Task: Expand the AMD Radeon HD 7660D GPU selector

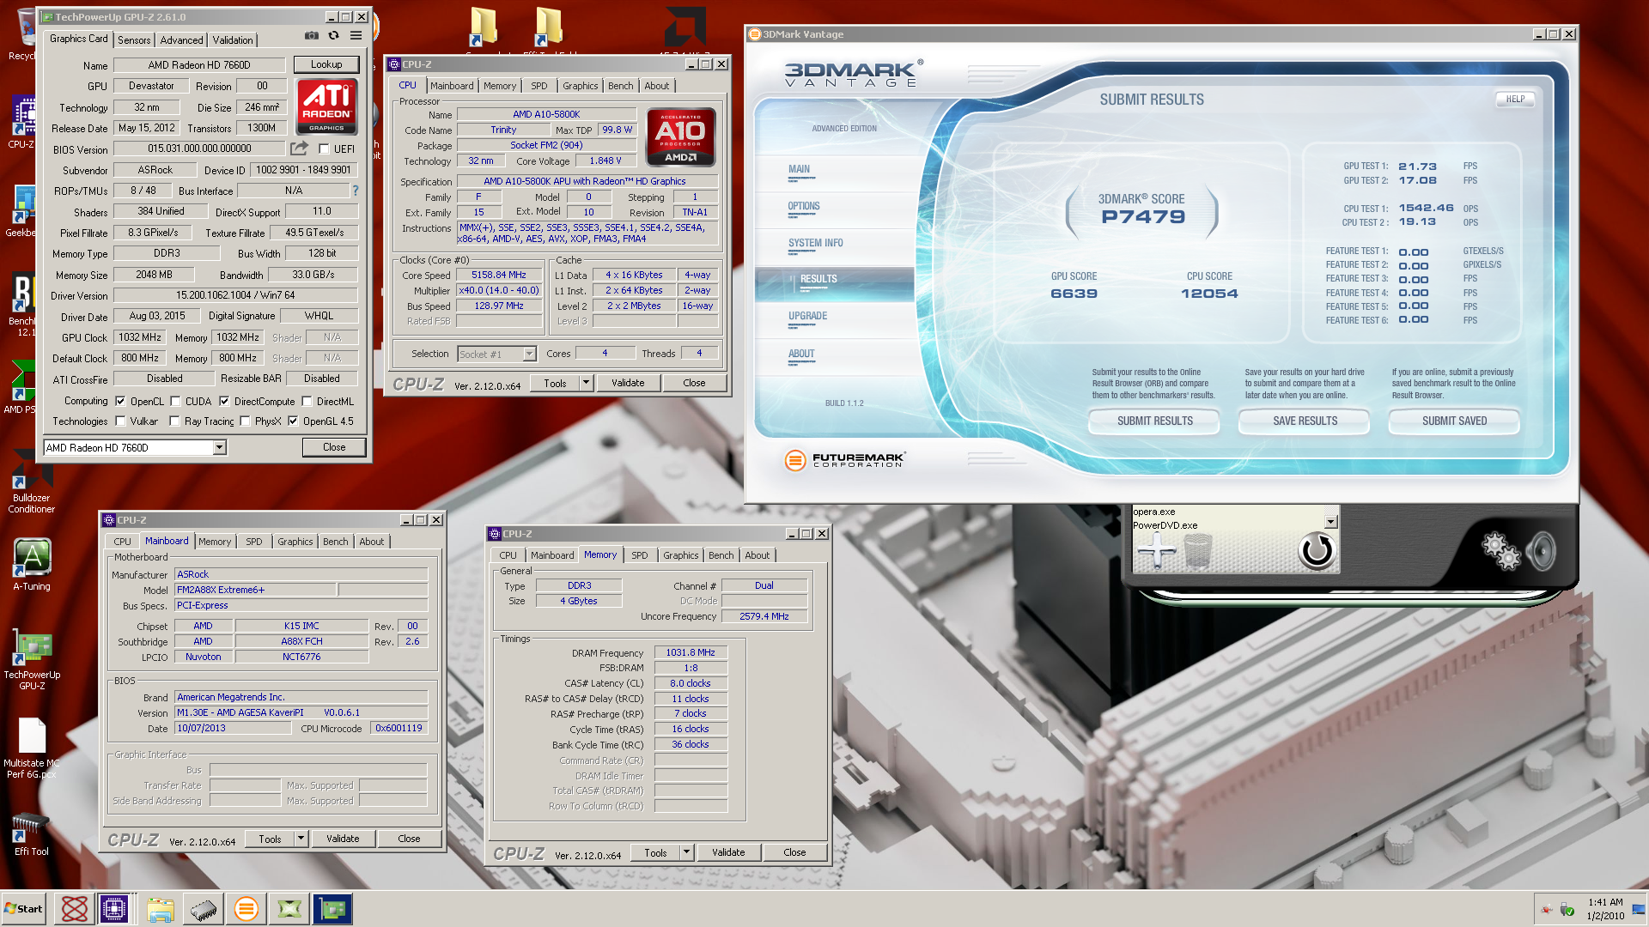Action: (220, 447)
